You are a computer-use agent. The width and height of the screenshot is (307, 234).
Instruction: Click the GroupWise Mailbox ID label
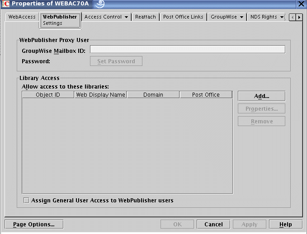coord(53,51)
